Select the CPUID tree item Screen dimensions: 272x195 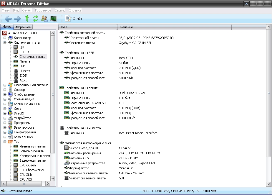(x=24, y=52)
